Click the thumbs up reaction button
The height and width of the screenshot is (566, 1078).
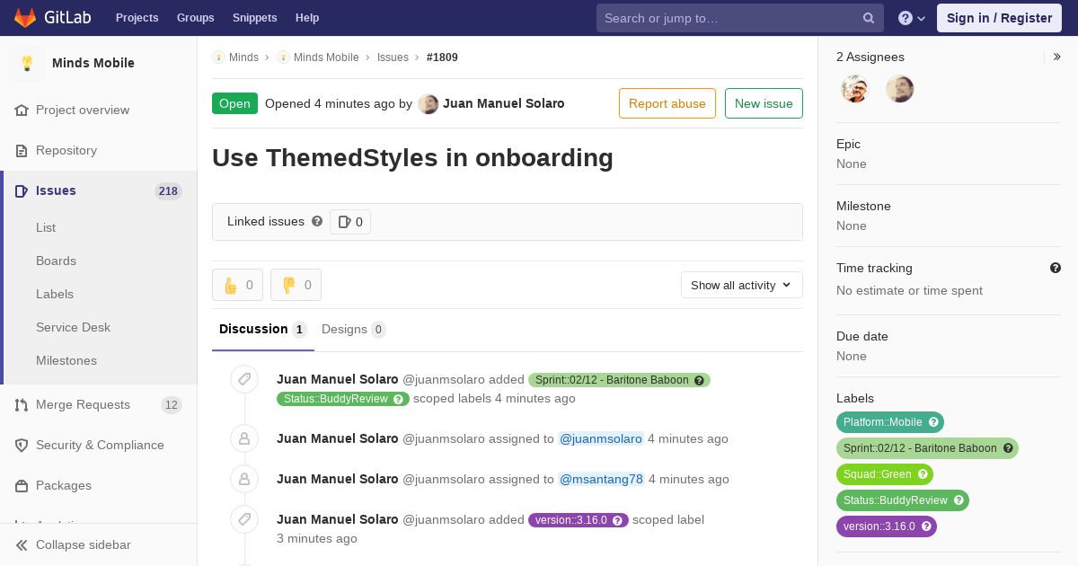[237, 285]
